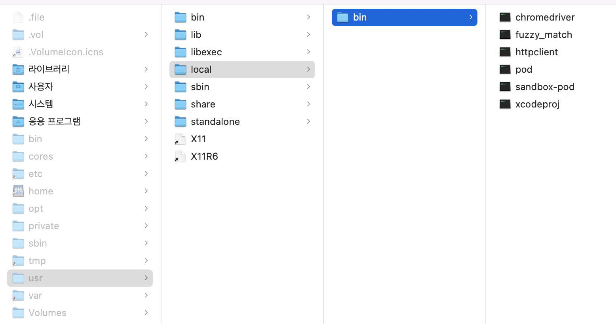
Task: Click the .file blank document icon
Action: pos(18,17)
